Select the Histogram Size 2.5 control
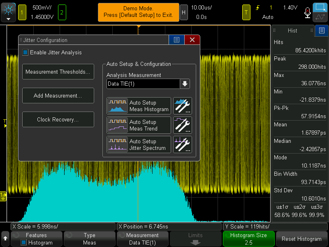 coord(248,239)
